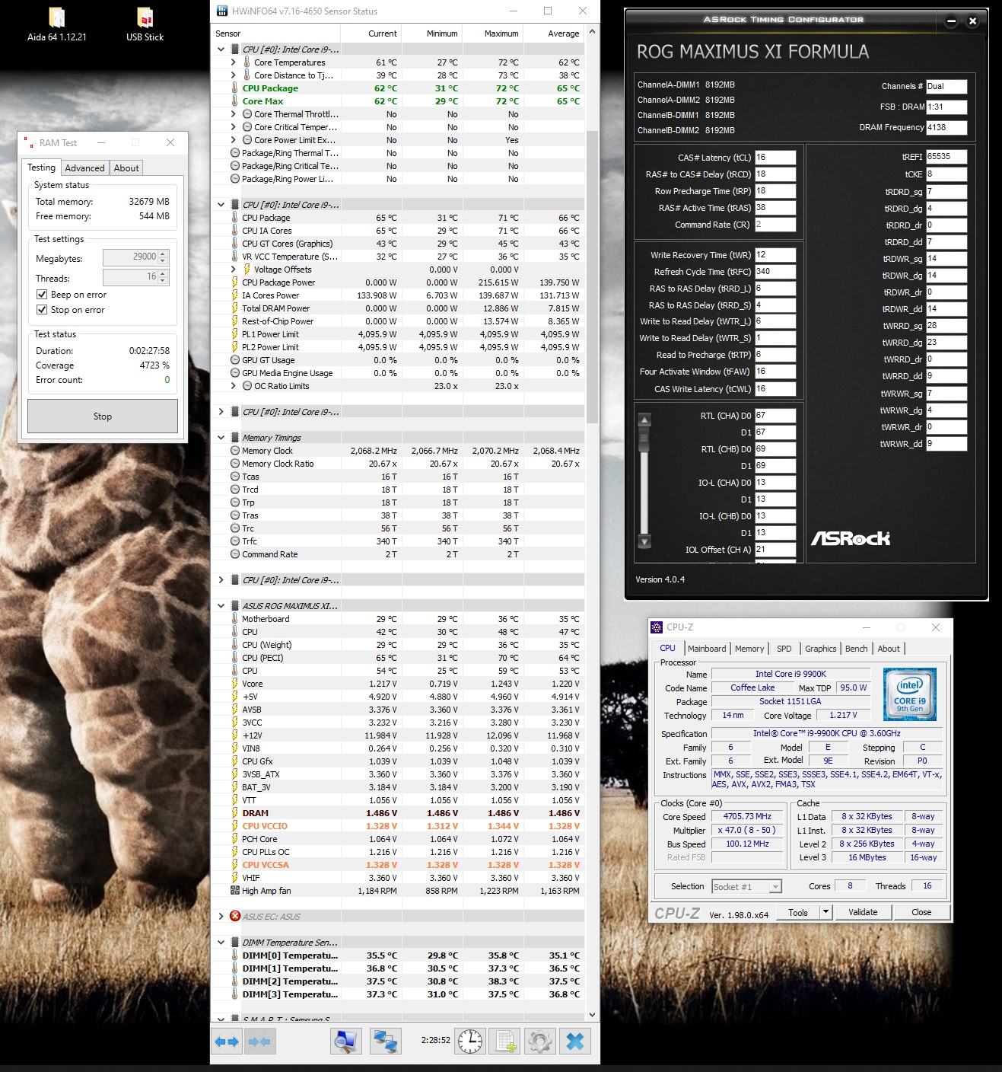The width and height of the screenshot is (1002, 1072).
Task: Click the Tools button in CPU-Z
Action: pos(798,912)
